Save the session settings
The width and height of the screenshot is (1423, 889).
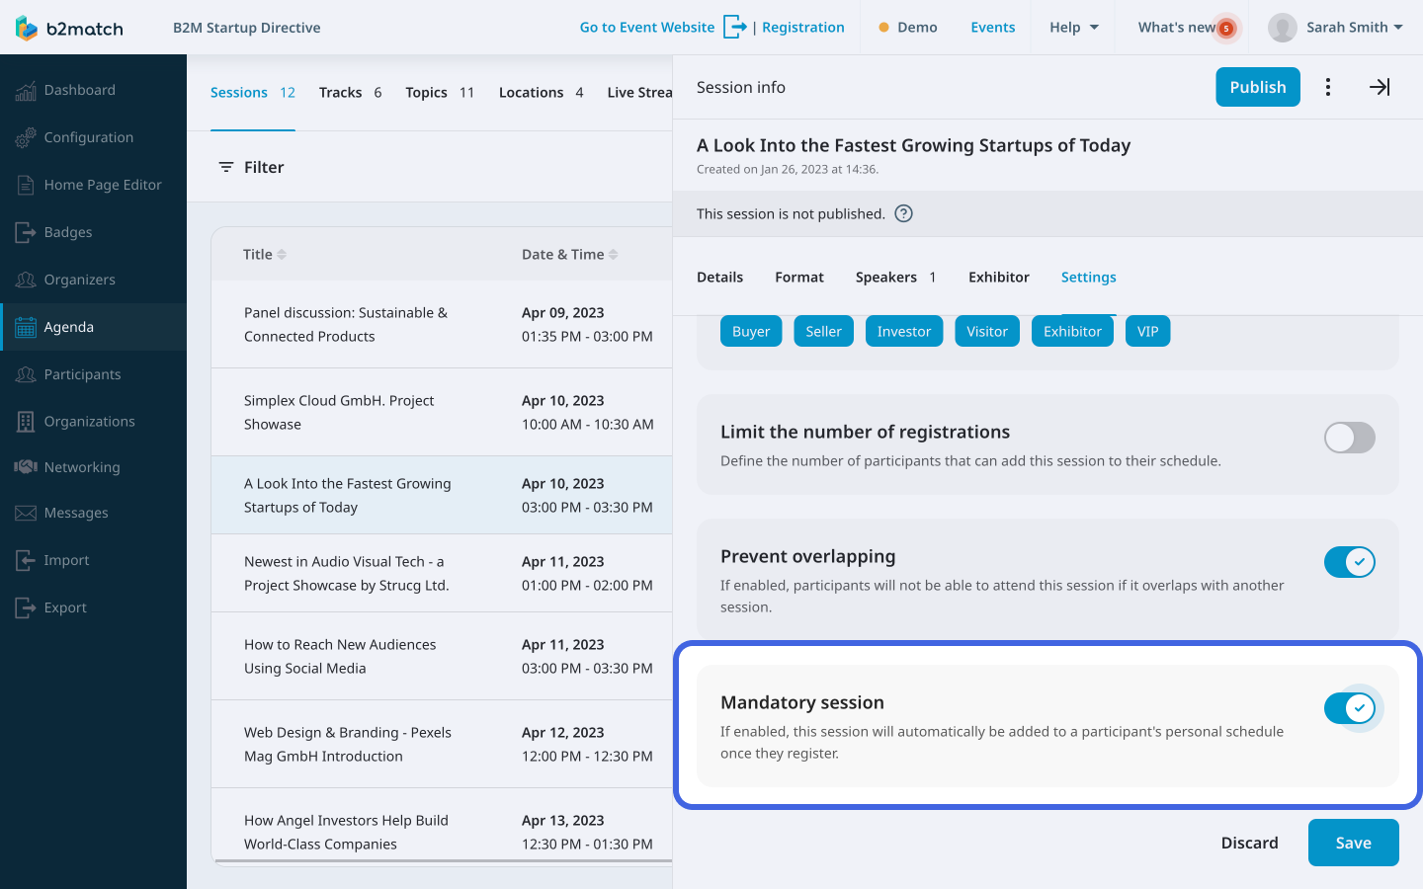(1353, 843)
